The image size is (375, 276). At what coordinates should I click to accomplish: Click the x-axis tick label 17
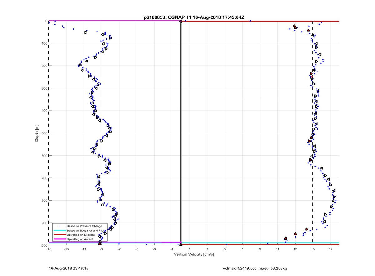331,249
